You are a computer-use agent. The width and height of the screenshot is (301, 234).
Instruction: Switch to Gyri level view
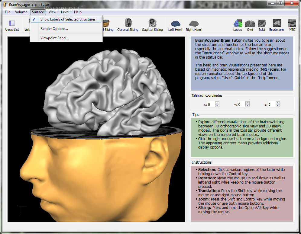pos(250,25)
